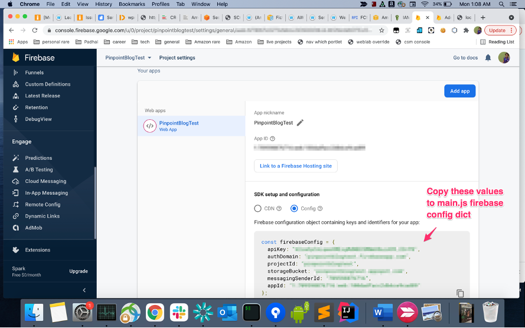Screen dimensions: 525x328
Task: Open the live projects bookmark folder
Action: point(274,42)
